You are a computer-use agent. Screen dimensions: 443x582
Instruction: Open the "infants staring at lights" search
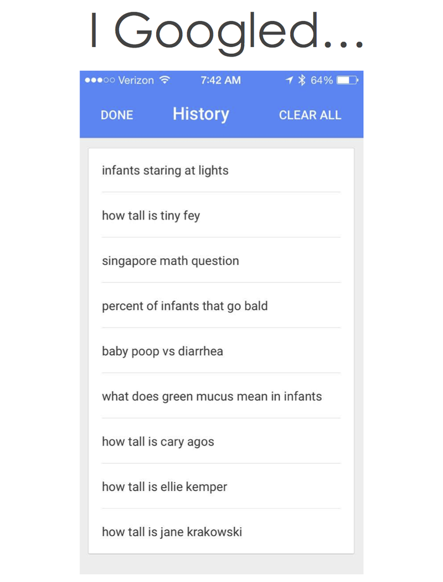click(165, 171)
